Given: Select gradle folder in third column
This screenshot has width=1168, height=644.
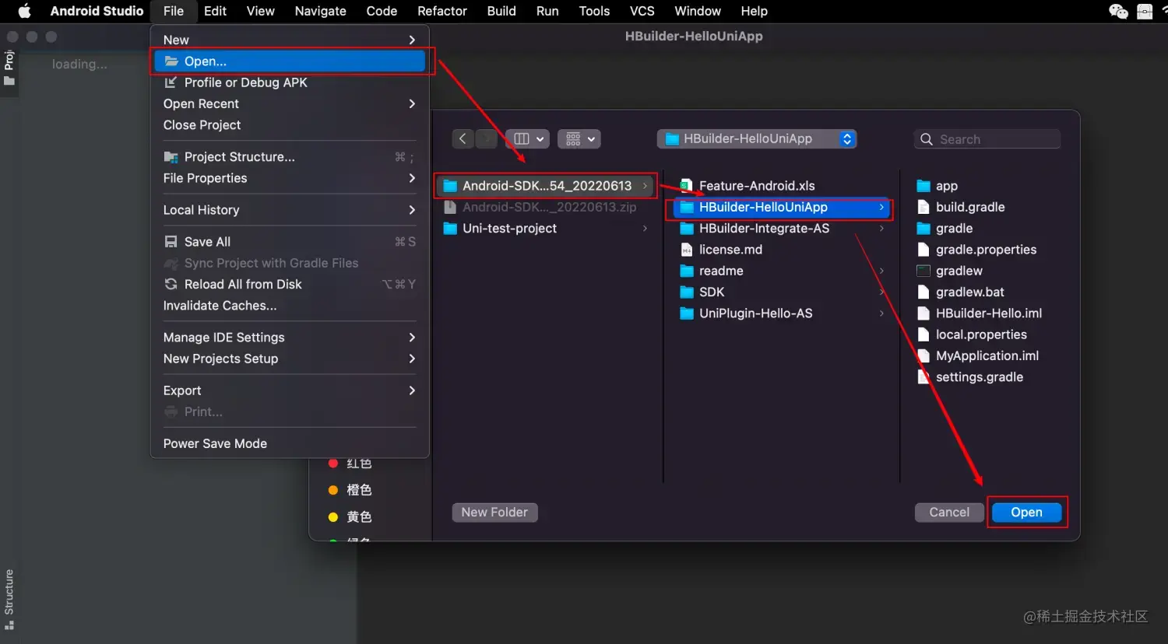Looking at the screenshot, I should (945, 228).
